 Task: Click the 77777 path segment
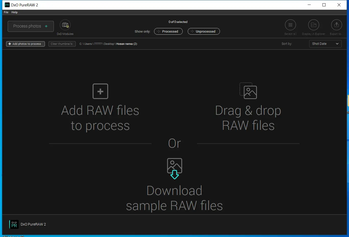pyautogui.click(x=98, y=44)
